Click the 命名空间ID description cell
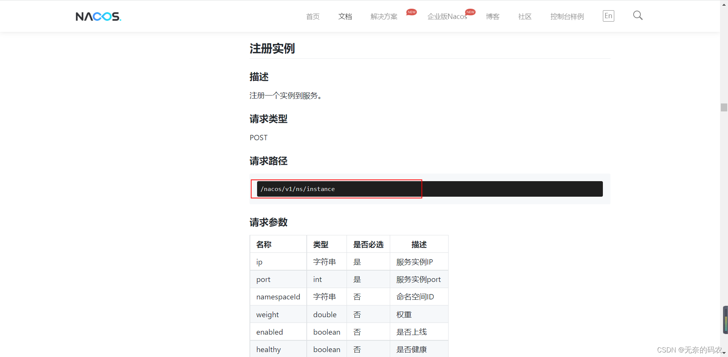 tap(419, 297)
